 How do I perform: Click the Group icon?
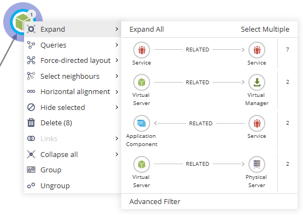point(31,170)
